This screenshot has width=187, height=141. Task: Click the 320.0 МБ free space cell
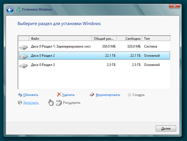(x=134, y=46)
